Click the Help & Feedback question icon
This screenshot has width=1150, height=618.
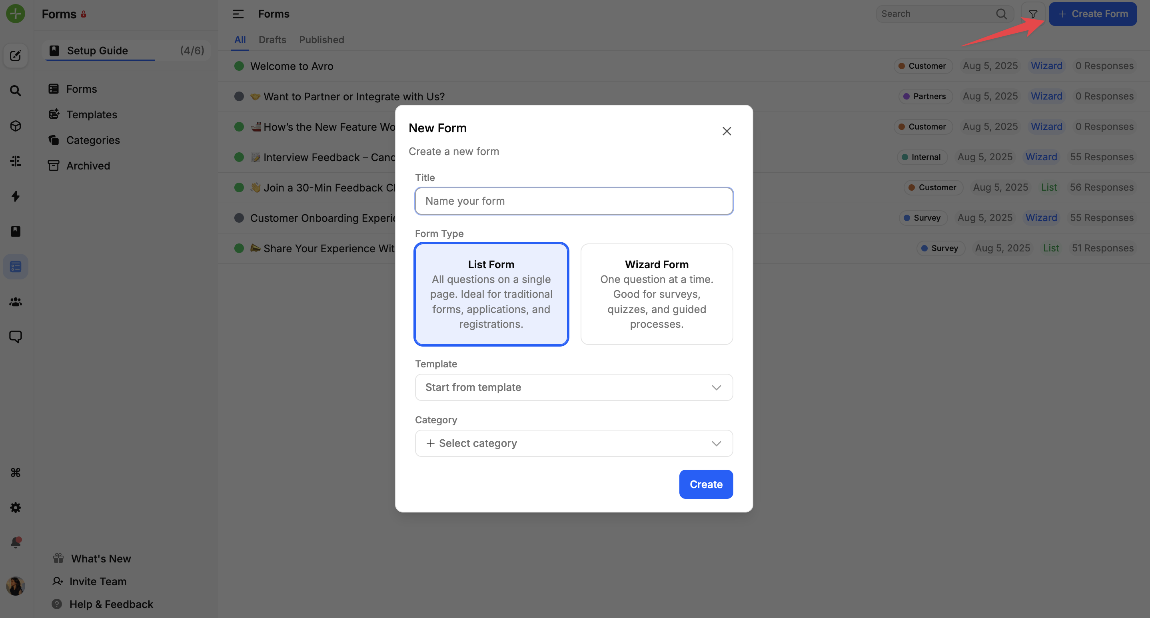click(57, 604)
